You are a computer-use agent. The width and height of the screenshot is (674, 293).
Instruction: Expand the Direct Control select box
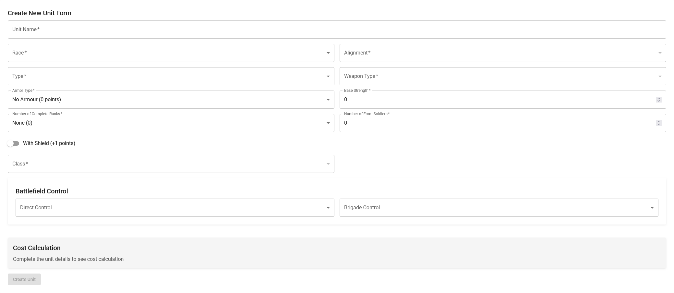[172, 208]
